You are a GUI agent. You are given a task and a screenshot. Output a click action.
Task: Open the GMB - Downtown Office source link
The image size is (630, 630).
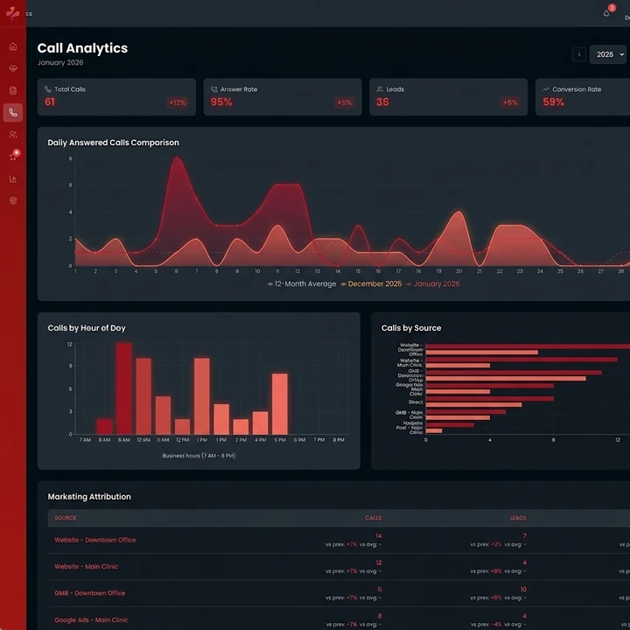[90, 593]
